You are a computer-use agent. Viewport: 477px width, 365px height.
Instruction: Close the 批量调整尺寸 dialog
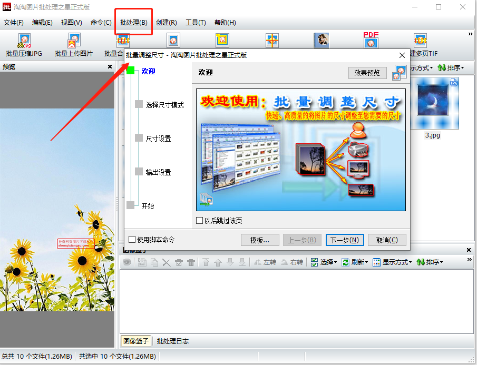402,55
